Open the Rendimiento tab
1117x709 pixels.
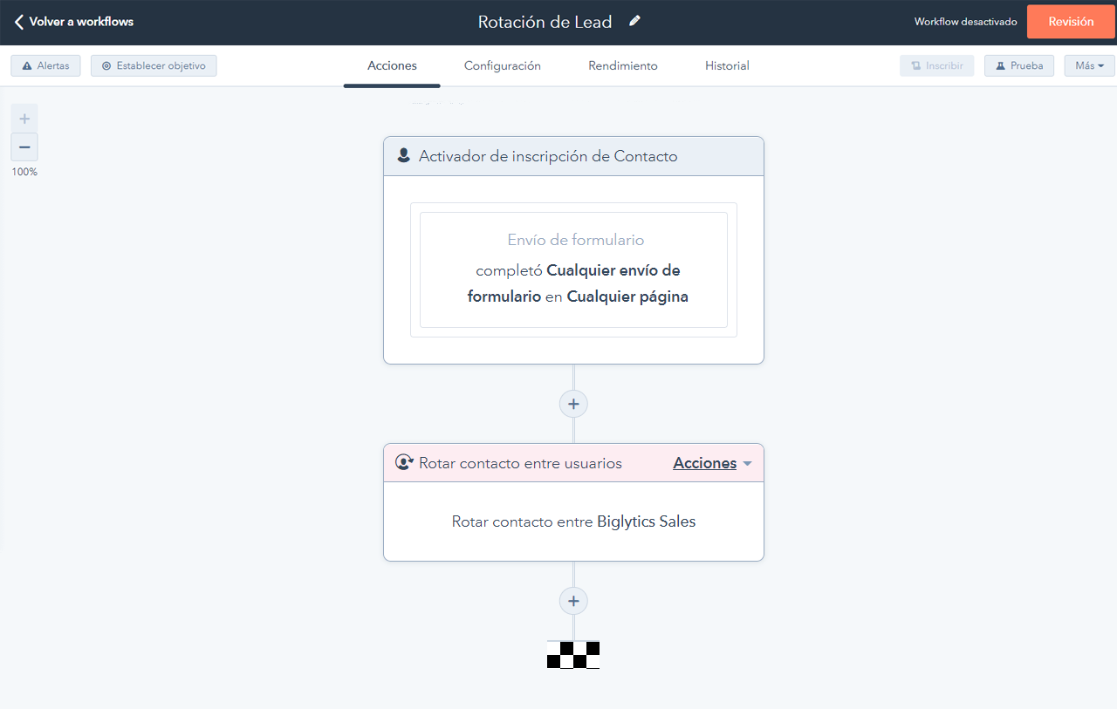coord(622,65)
